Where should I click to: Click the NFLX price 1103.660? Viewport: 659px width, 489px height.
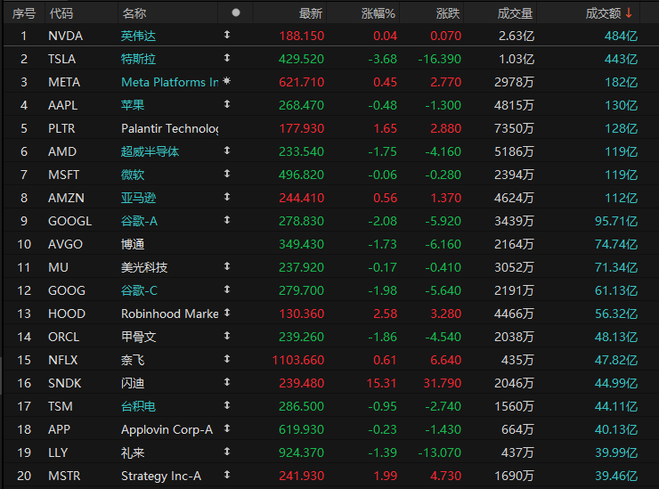point(298,360)
